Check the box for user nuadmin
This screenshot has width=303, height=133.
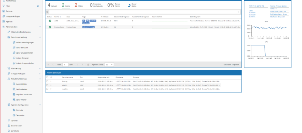tap(47, 89)
